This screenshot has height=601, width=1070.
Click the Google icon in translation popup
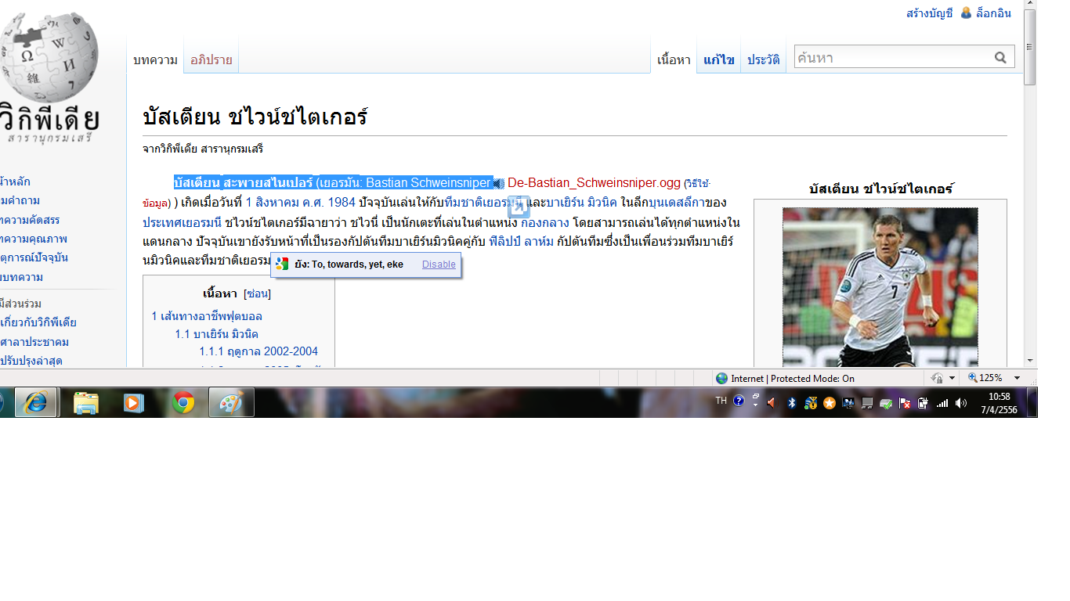[282, 265]
